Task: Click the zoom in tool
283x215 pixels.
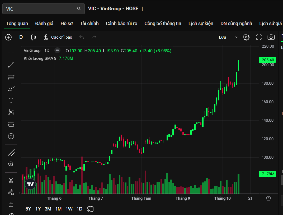Action: [11, 164]
